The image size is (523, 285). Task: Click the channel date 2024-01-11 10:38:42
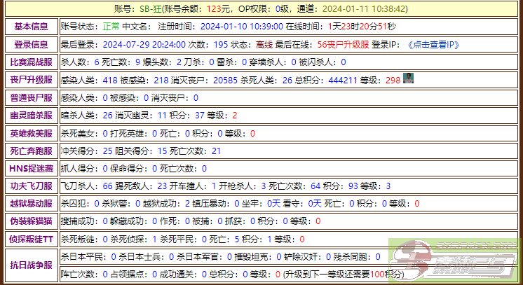[363, 9]
